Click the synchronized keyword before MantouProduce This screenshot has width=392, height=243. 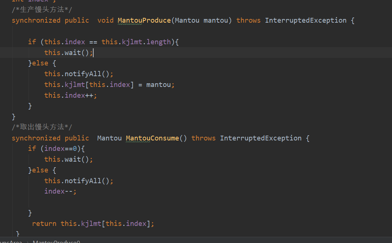[x=36, y=20]
